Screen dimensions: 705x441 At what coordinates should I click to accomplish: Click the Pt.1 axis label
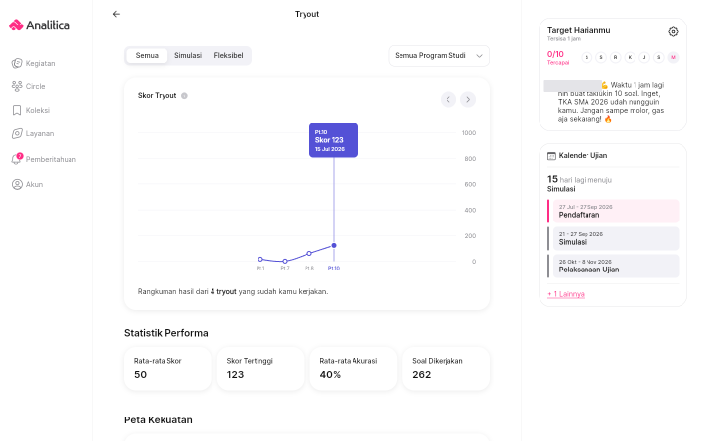(260, 269)
